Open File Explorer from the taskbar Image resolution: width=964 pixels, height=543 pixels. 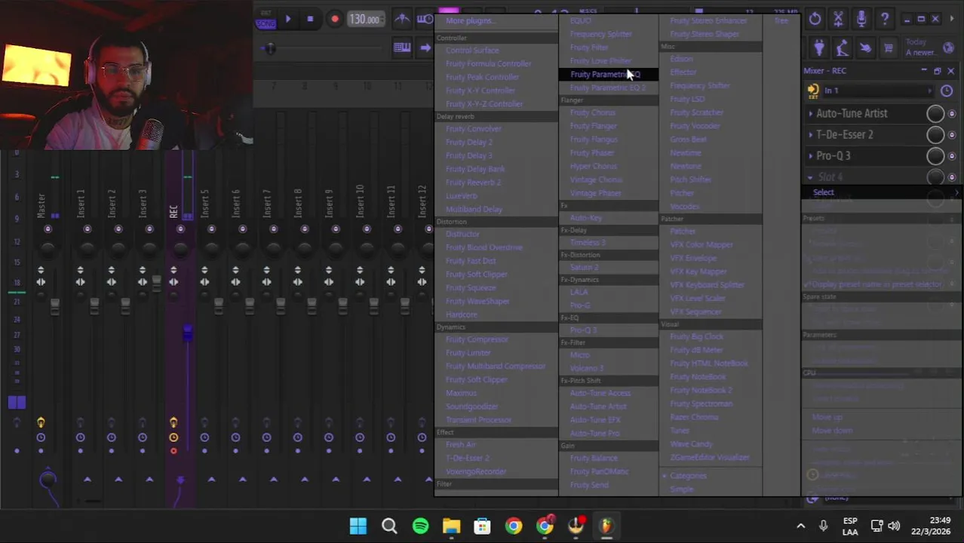451,526
